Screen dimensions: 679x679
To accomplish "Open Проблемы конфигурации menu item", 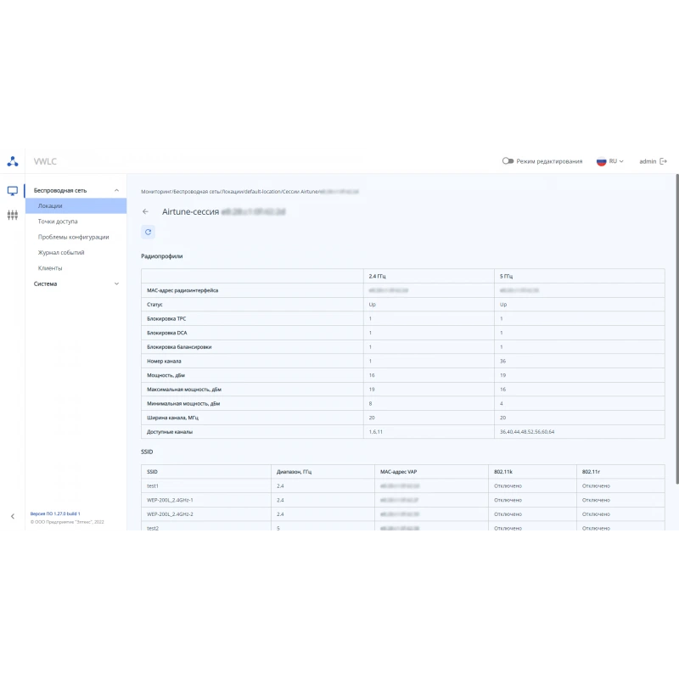I will coord(73,238).
